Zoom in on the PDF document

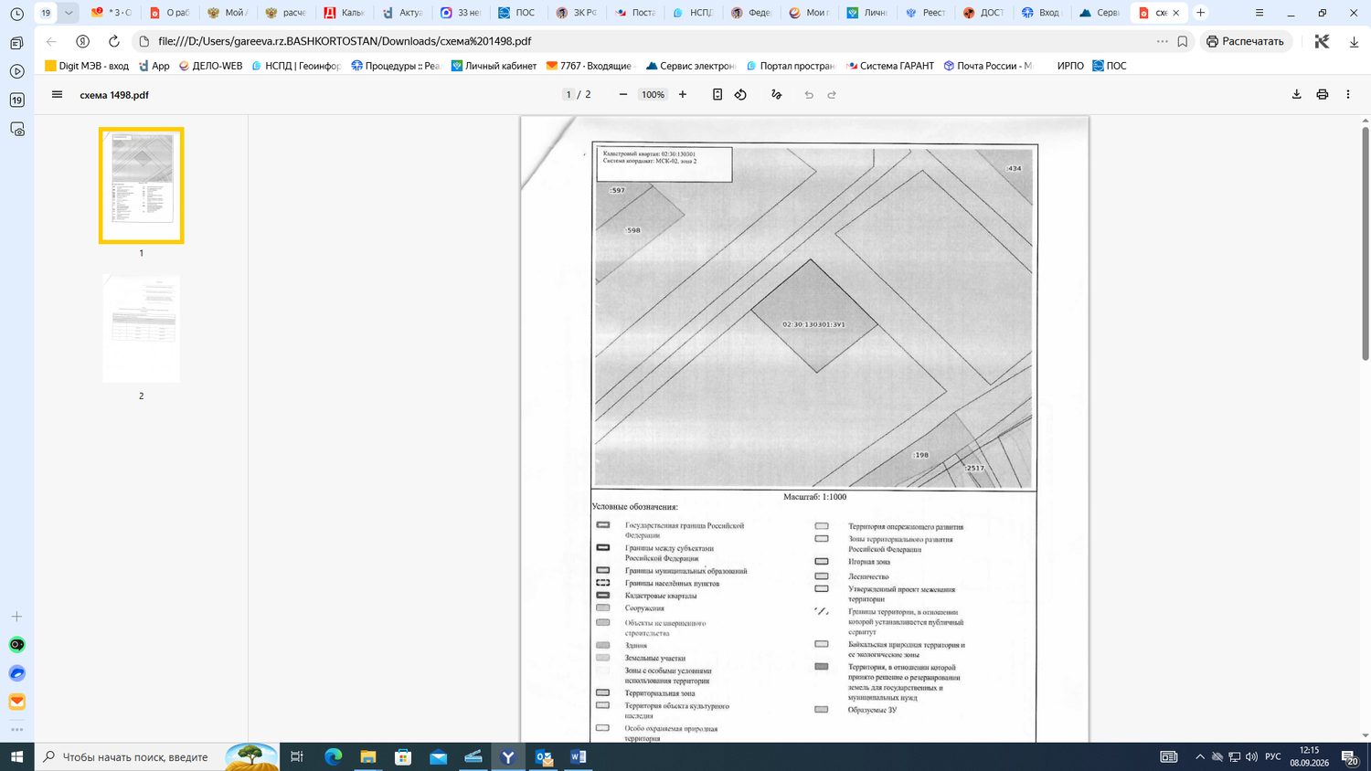[x=683, y=94]
